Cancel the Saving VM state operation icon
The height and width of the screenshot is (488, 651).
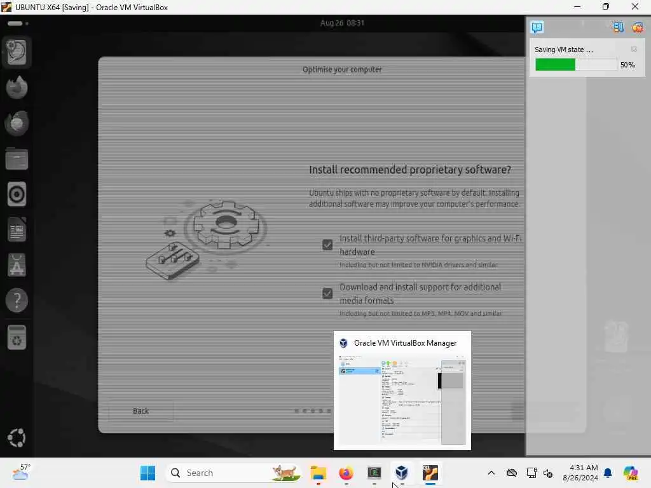tap(634, 50)
